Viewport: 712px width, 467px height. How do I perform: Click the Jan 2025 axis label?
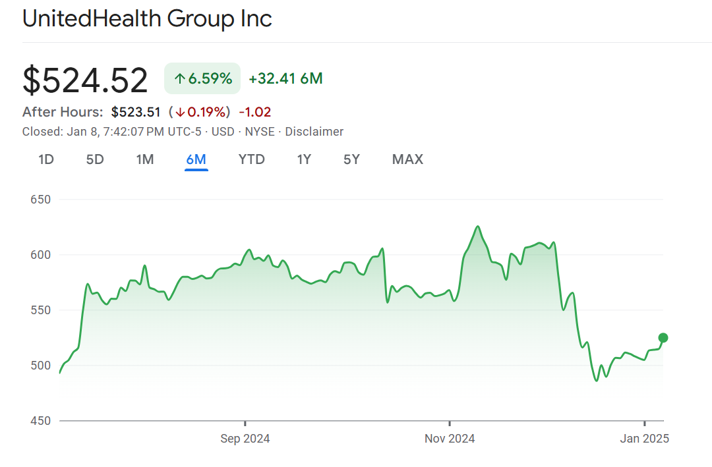(x=645, y=439)
